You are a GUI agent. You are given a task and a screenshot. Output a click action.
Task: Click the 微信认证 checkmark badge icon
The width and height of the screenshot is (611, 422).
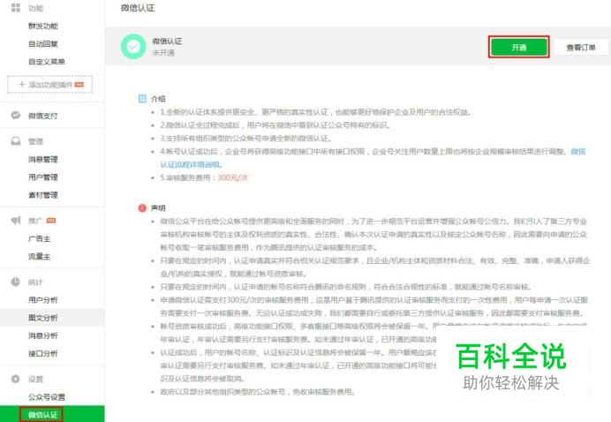click(x=133, y=47)
